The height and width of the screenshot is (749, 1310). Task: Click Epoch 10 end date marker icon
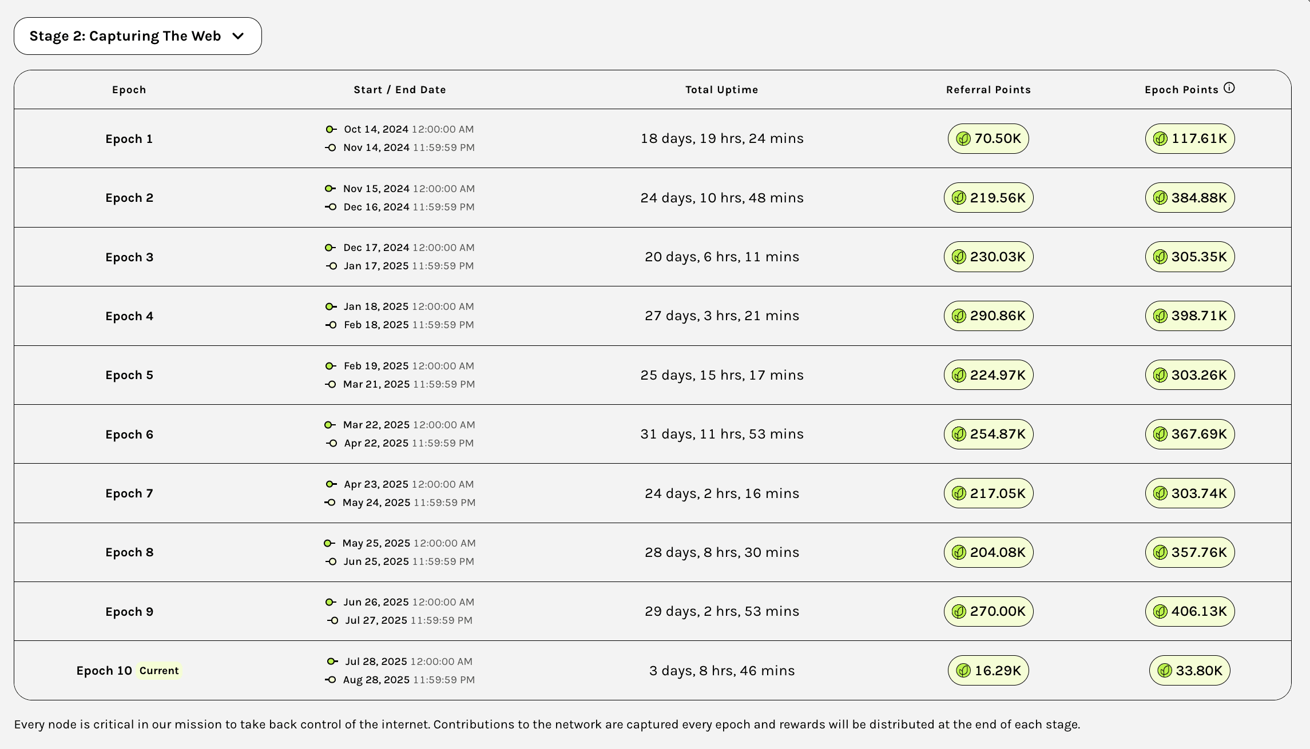click(331, 680)
